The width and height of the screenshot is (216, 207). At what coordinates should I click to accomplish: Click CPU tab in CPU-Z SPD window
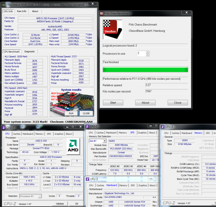[x=91, y=133]
